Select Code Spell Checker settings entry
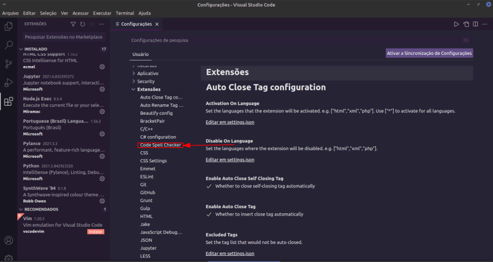Viewport: 493px width, 262px height. click(x=160, y=145)
